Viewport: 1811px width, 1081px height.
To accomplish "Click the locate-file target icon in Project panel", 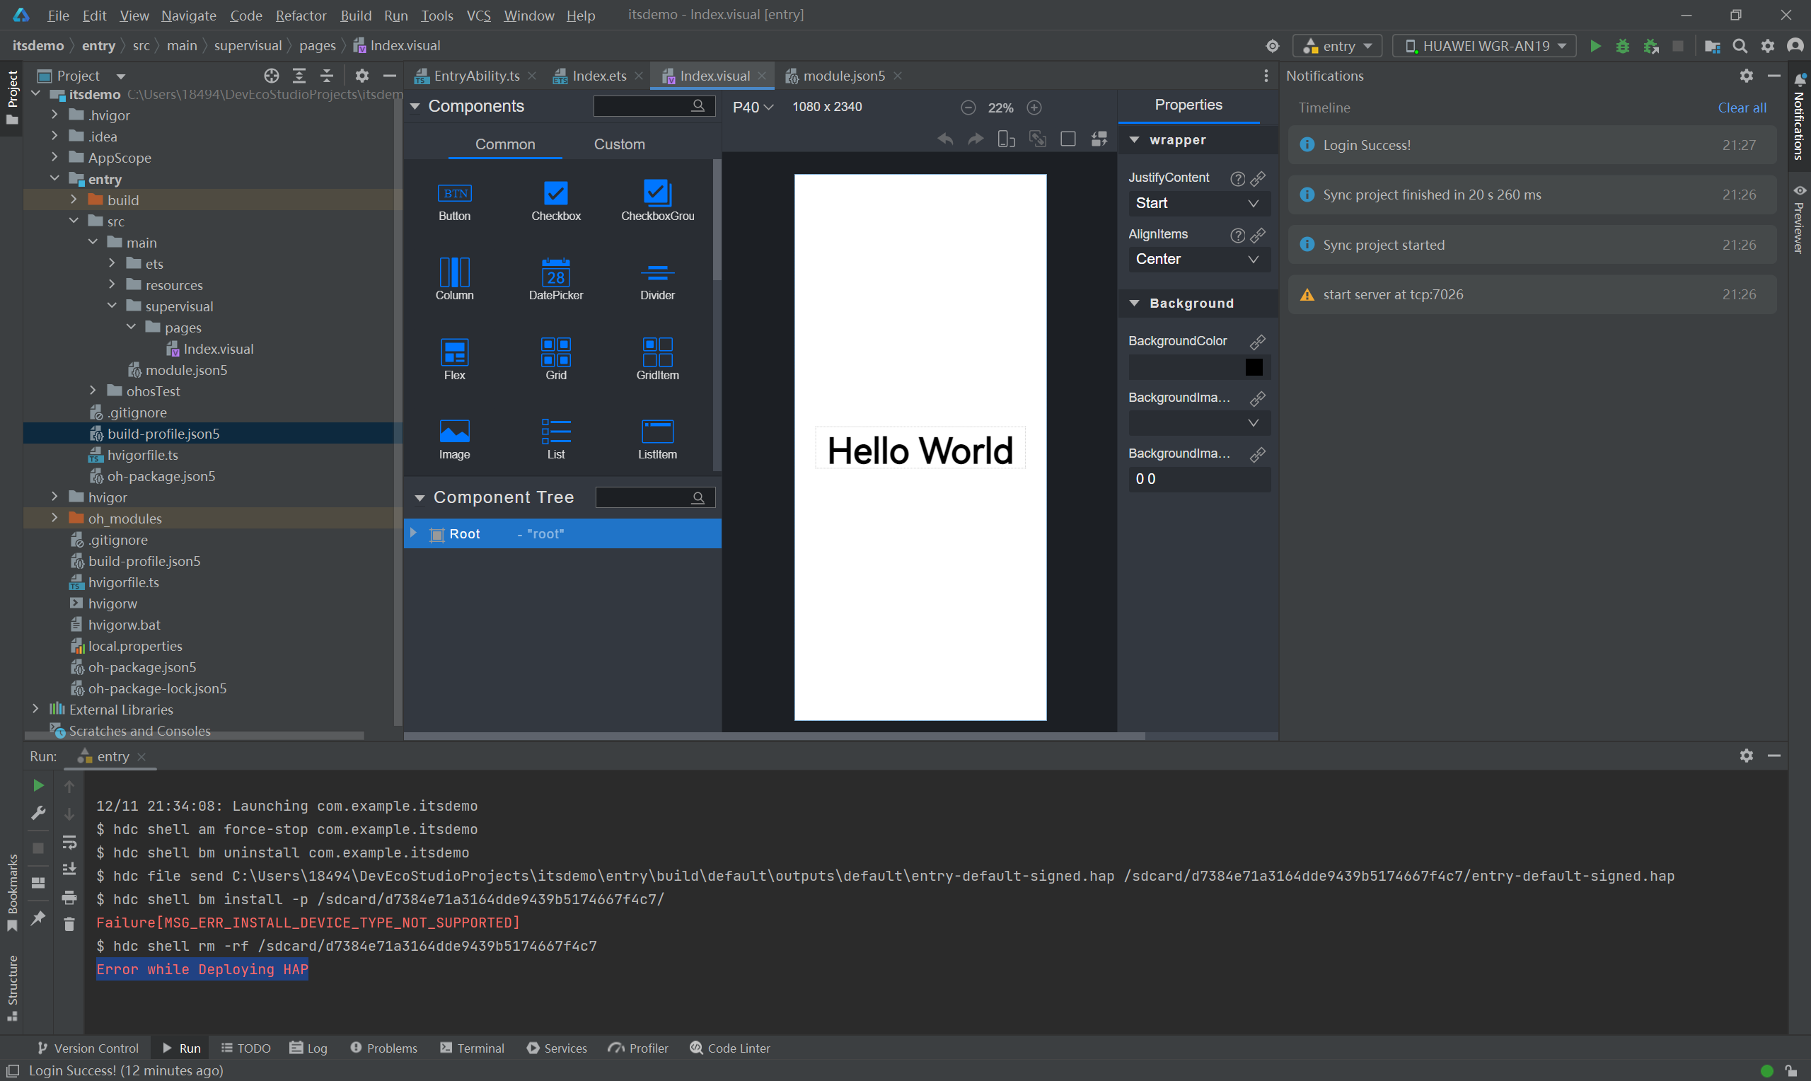I will pyautogui.click(x=272, y=76).
